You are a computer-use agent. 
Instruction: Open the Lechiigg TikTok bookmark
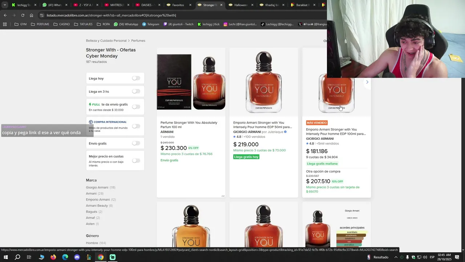pos(277,24)
